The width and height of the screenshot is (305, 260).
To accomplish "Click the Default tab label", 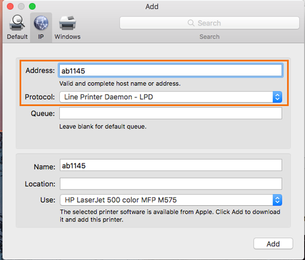I will coord(17,37).
